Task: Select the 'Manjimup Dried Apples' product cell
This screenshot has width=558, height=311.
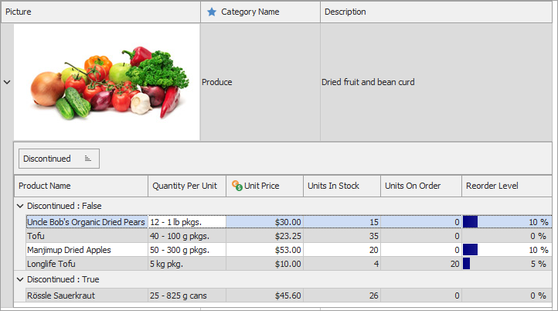Action: [87, 250]
